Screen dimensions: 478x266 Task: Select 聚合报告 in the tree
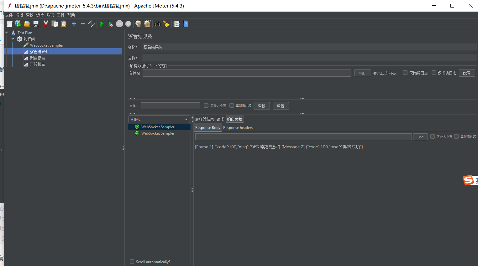pyautogui.click(x=37, y=58)
